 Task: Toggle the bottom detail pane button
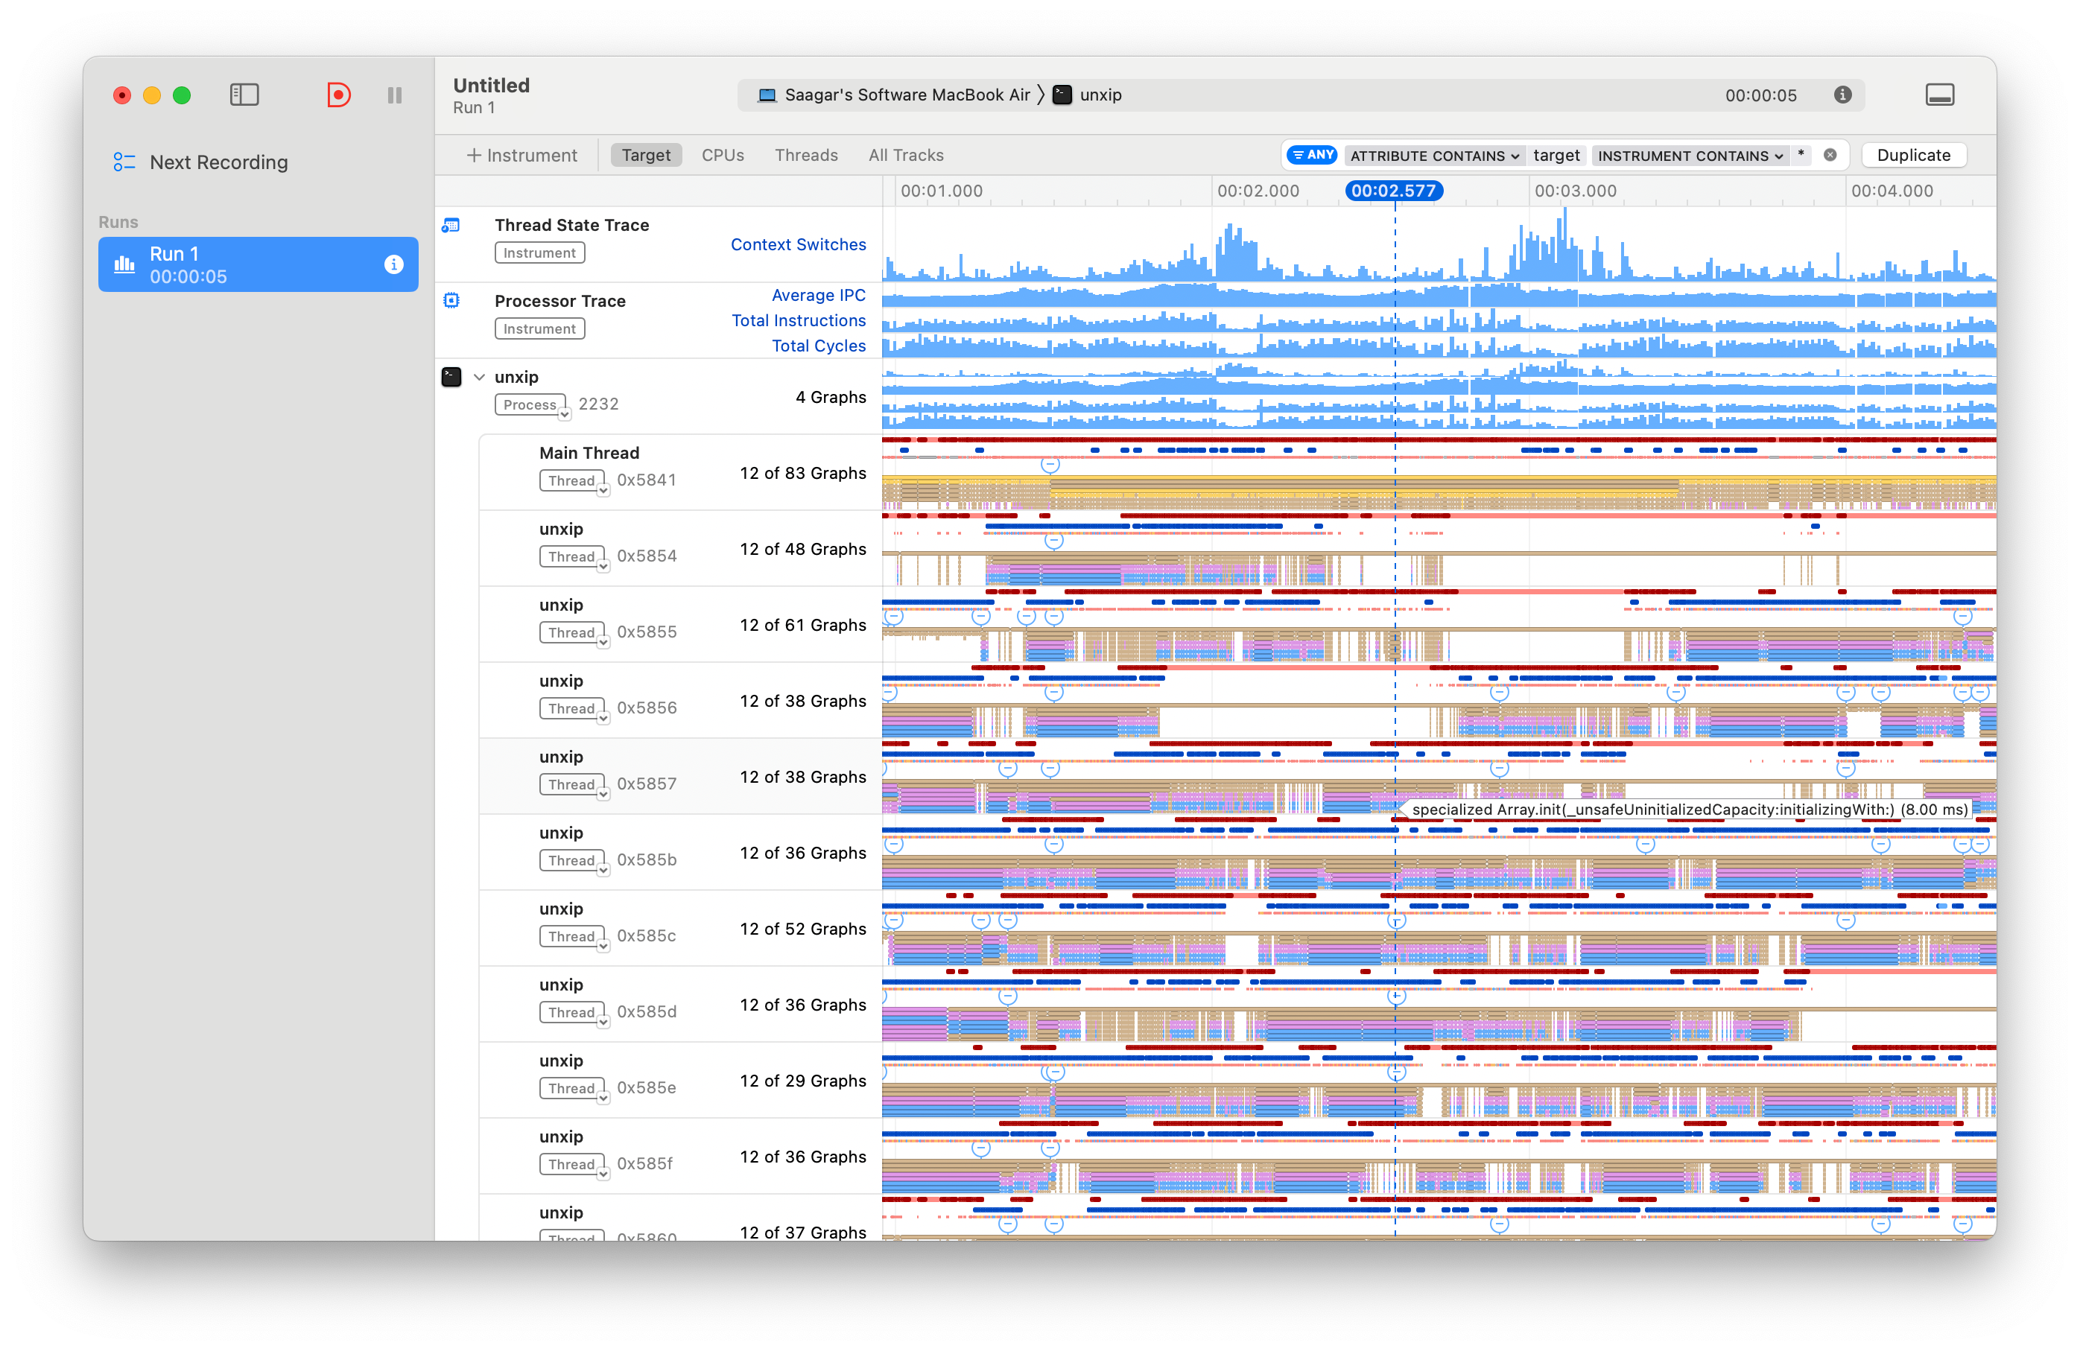click(1939, 95)
